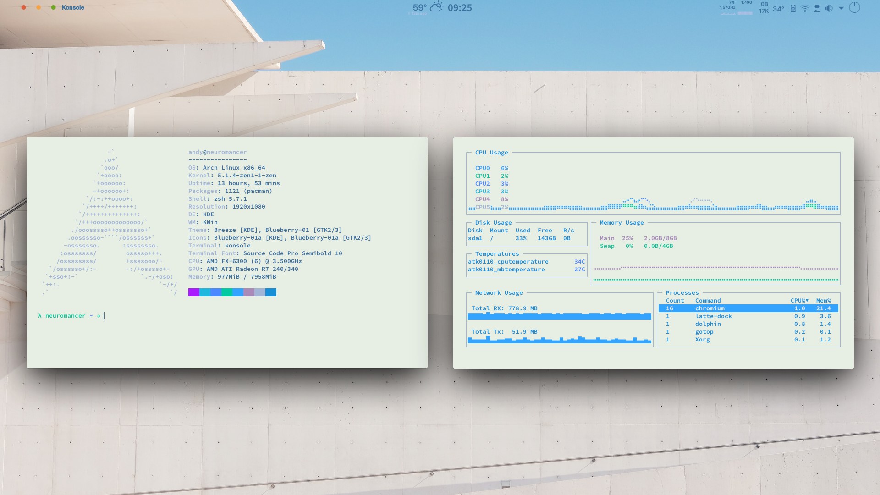This screenshot has width=880, height=495.
Task: Click the Swap 0% memory line
Action: pyautogui.click(x=636, y=246)
